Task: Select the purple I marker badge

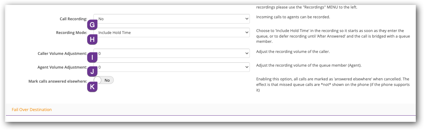Action: (x=92, y=57)
